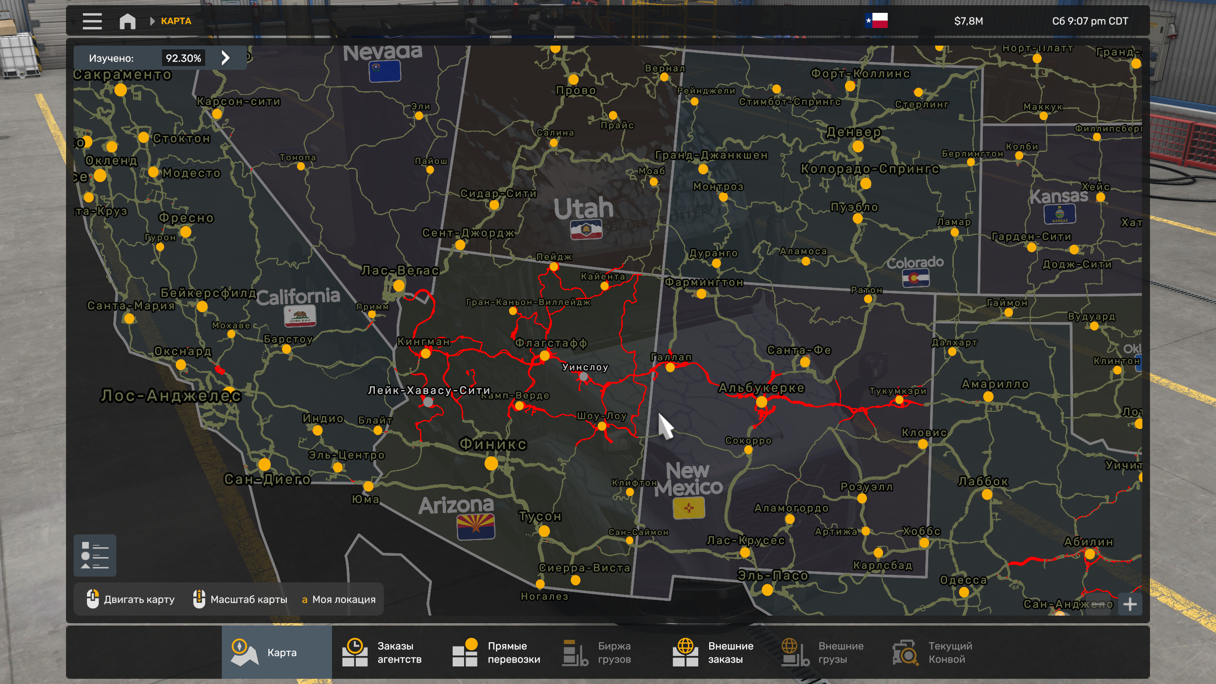Click the $7.8M money balance
Screen dimensions: 1216x684
[969, 21]
